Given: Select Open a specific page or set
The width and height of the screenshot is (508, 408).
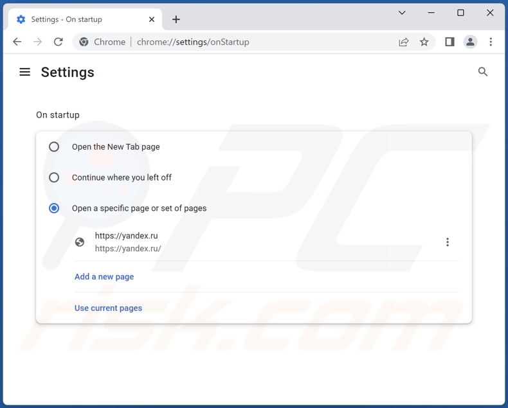Looking at the screenshot, I should [x=54, y=208].
